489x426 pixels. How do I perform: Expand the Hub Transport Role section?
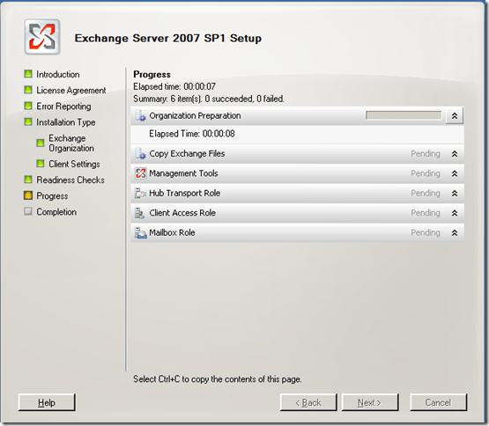[455, 194]
